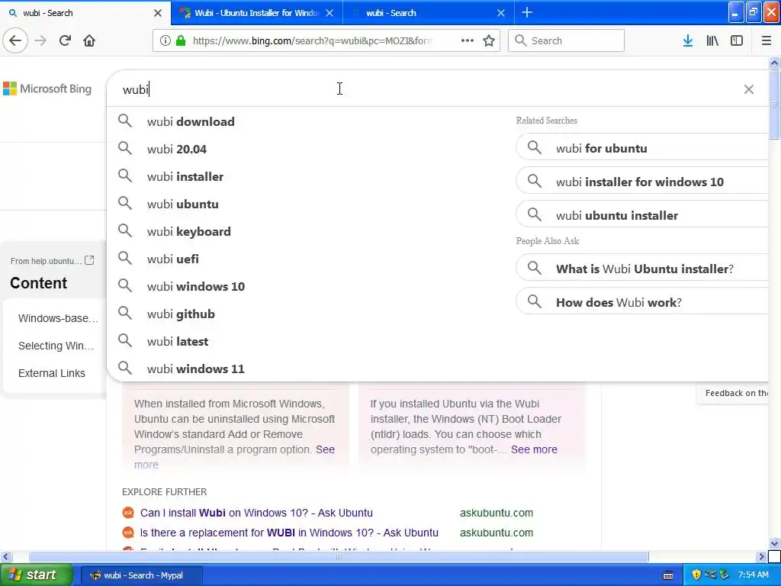View the secure connection padlock details

point(181,40)
